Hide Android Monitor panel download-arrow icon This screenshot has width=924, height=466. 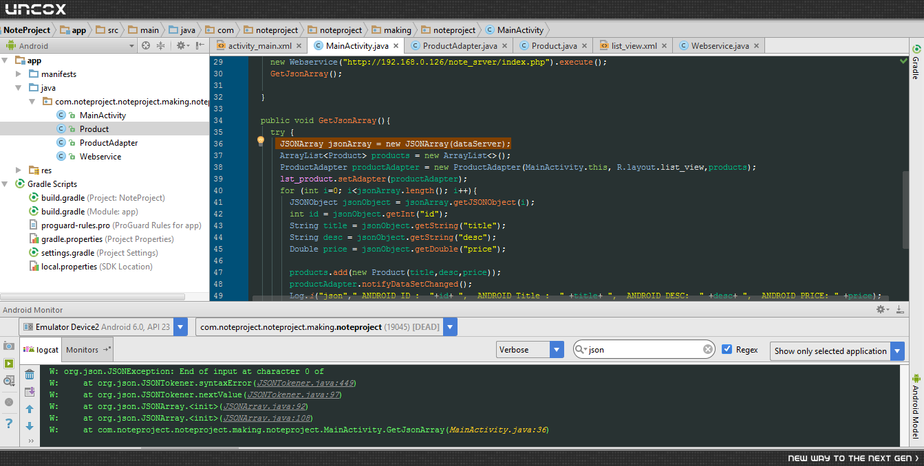pos(900,310)
